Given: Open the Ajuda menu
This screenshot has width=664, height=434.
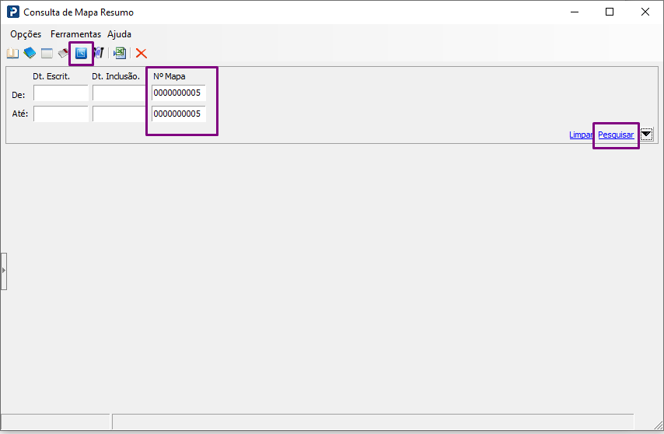Looking at the screenshot, I should click(x=120, y=34).
